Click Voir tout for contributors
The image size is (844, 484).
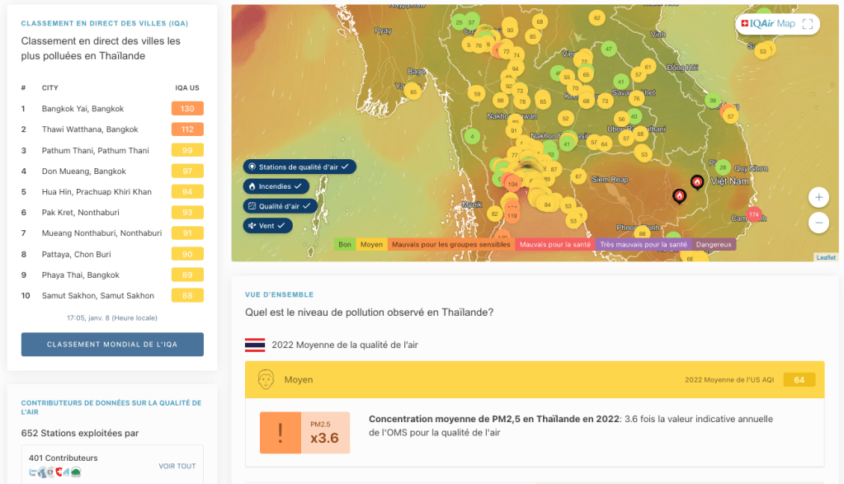click(177, 466)
